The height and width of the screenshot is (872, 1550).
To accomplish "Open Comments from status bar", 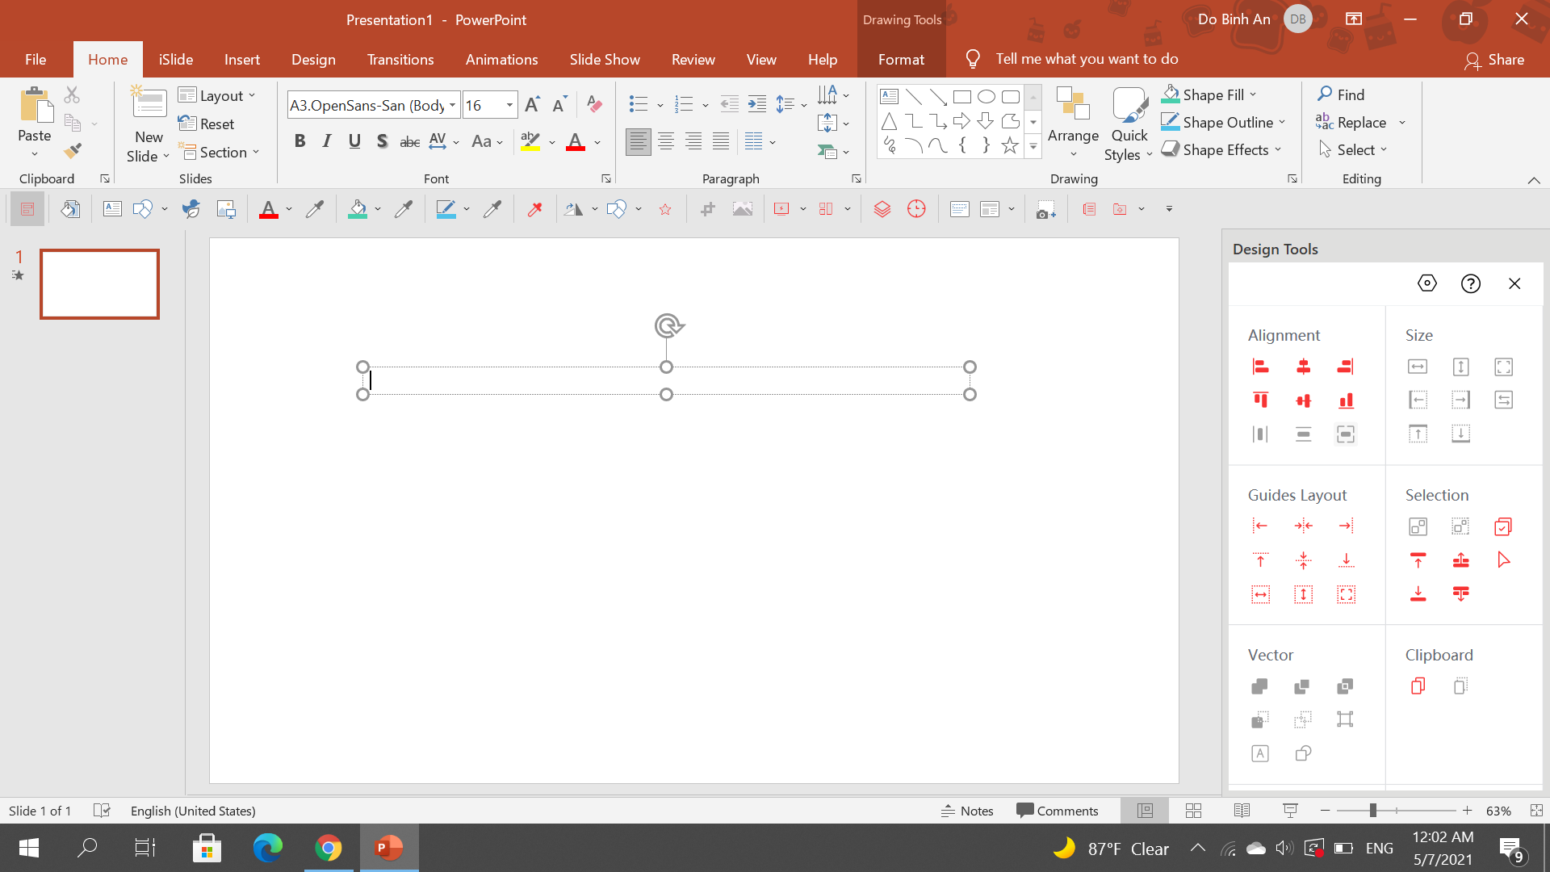I will (1057, 811).
